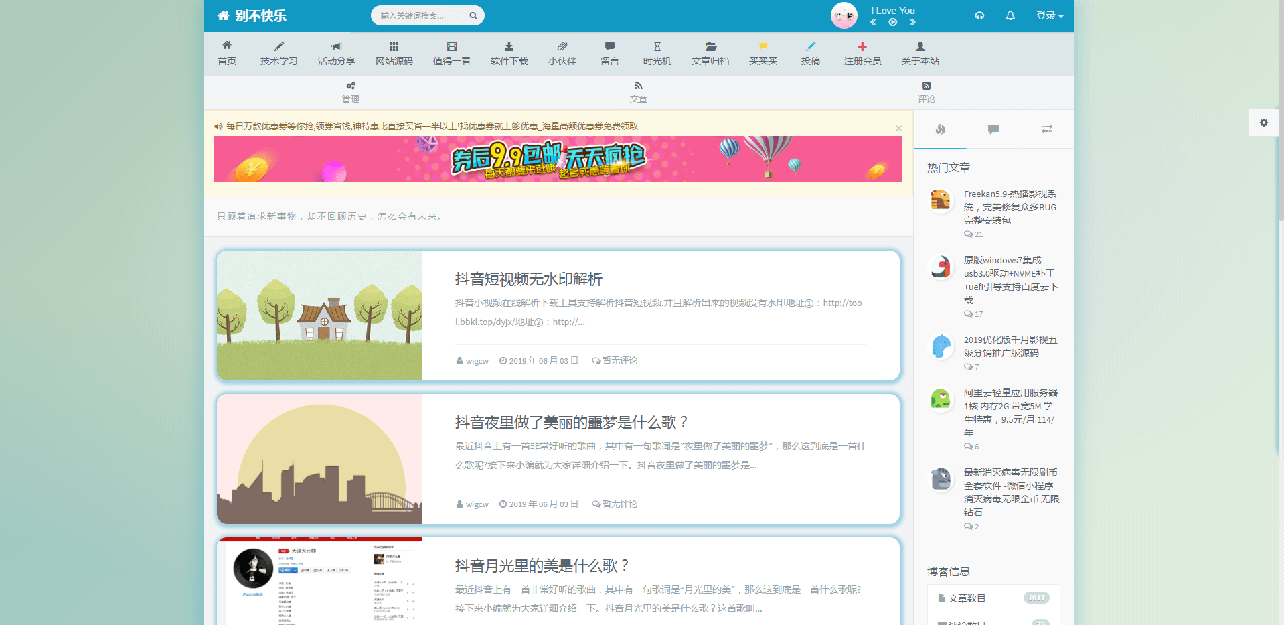
Task: Select the flame hot-articles sidebar tab
Action: 940,129
